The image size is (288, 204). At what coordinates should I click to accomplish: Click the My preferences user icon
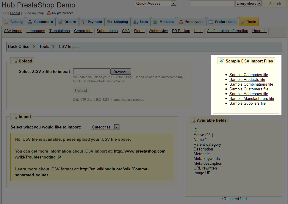[49, 13]
